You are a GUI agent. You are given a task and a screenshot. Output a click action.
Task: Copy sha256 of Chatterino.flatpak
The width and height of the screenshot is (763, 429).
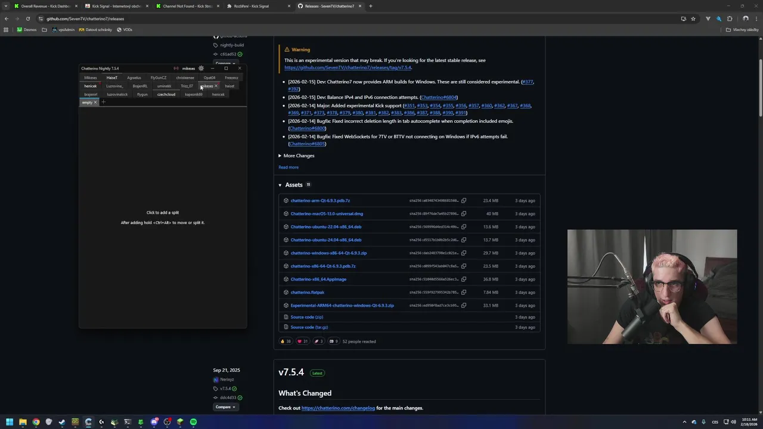(464, 293)
